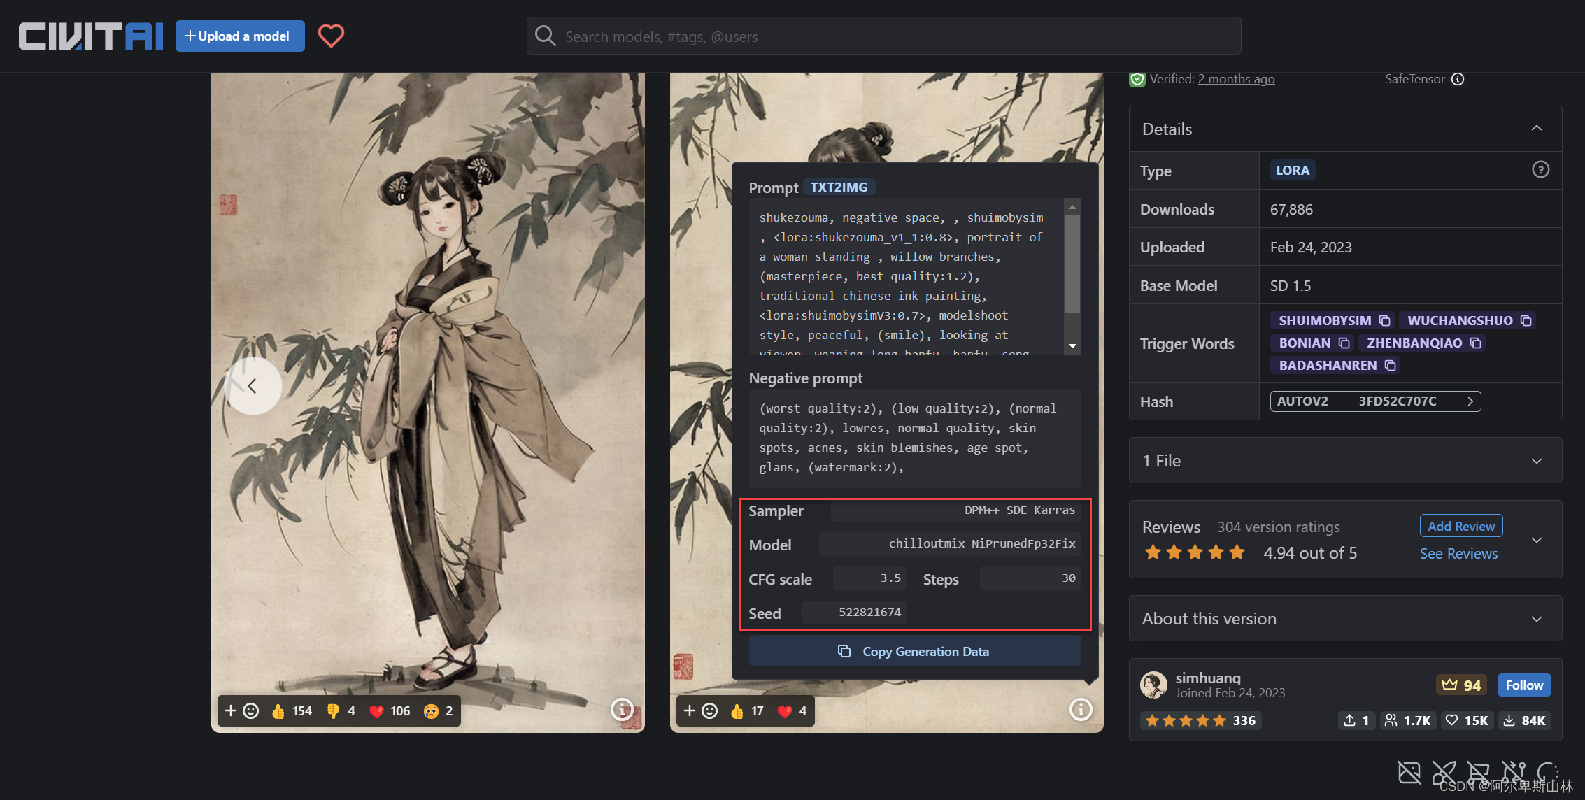Toggle heart reaction with 4 on right image

point(792,711)
